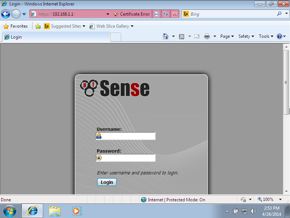Minimize the Internet Explorer window
The image size is (290, 218).
click(260, 4)
